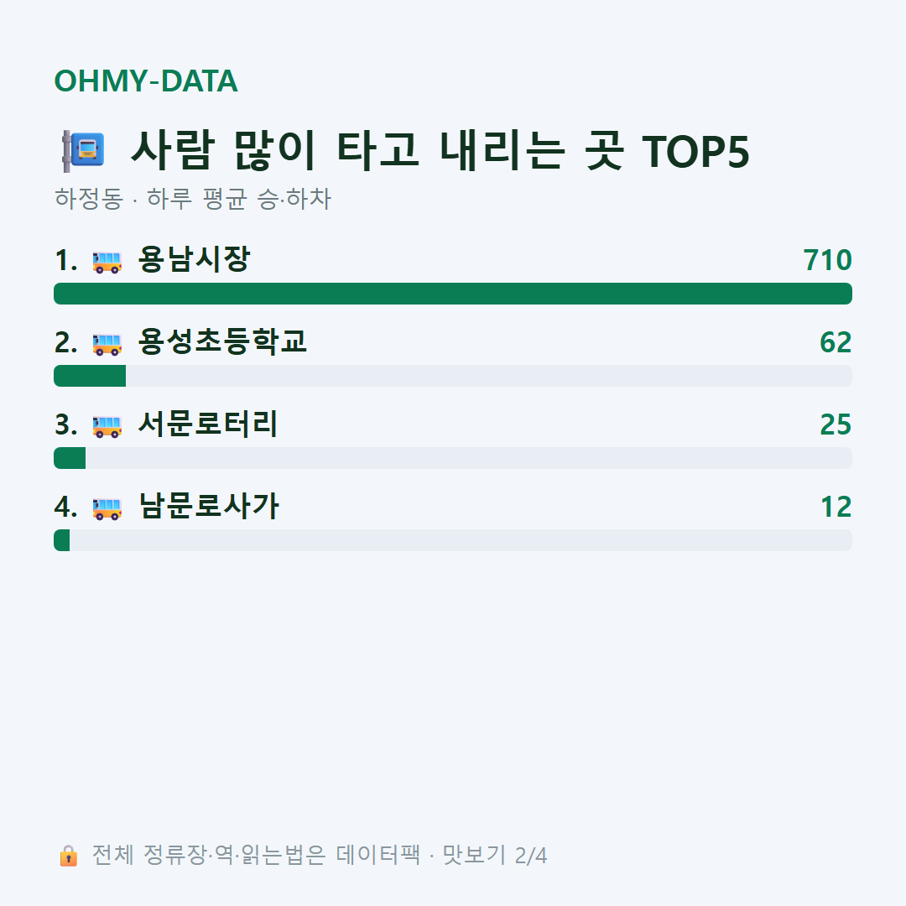
Task: Select the 용성초등학교 stop name
Action: pyautogui.click(x=222, y=341)
